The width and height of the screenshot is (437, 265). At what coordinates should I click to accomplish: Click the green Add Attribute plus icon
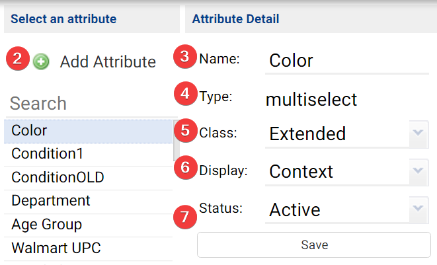pos(41,61)
